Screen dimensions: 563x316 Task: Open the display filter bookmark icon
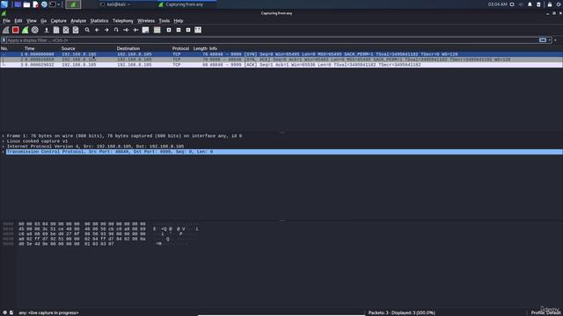pyautogui.click(x=4, y=40)
